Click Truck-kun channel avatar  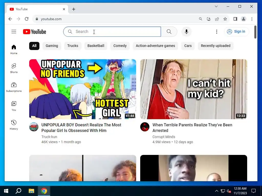tap(34, 127)
